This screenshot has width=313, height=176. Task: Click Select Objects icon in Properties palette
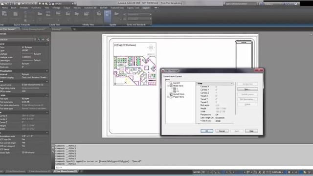(44, 40)
